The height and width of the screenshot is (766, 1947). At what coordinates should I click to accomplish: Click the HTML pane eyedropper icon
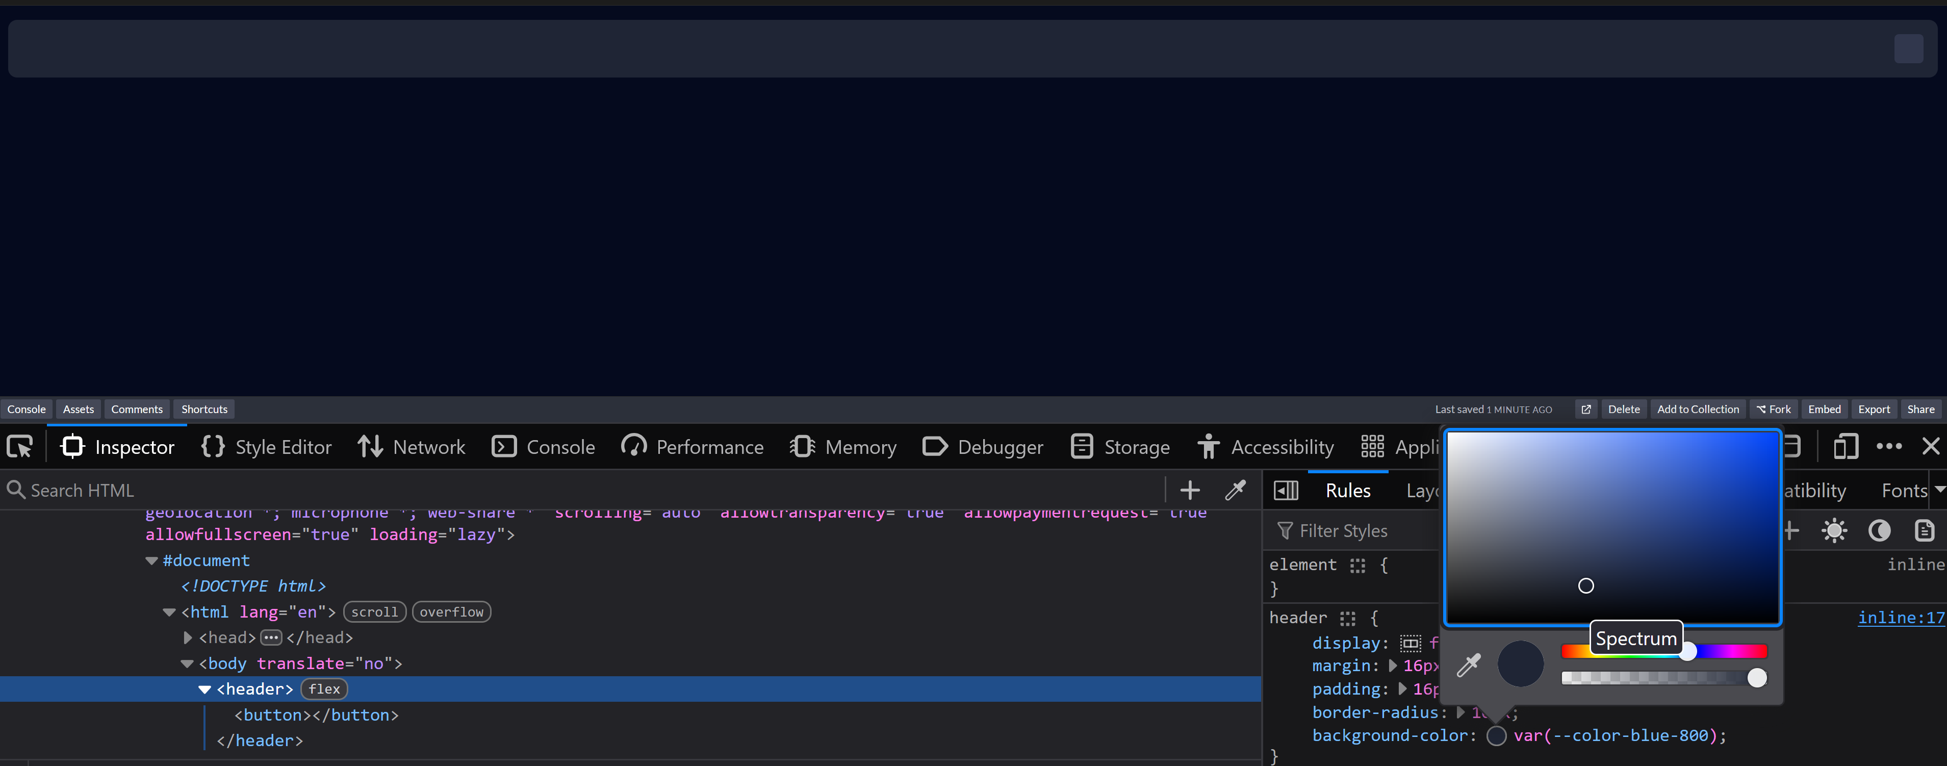coord(1235,490)
